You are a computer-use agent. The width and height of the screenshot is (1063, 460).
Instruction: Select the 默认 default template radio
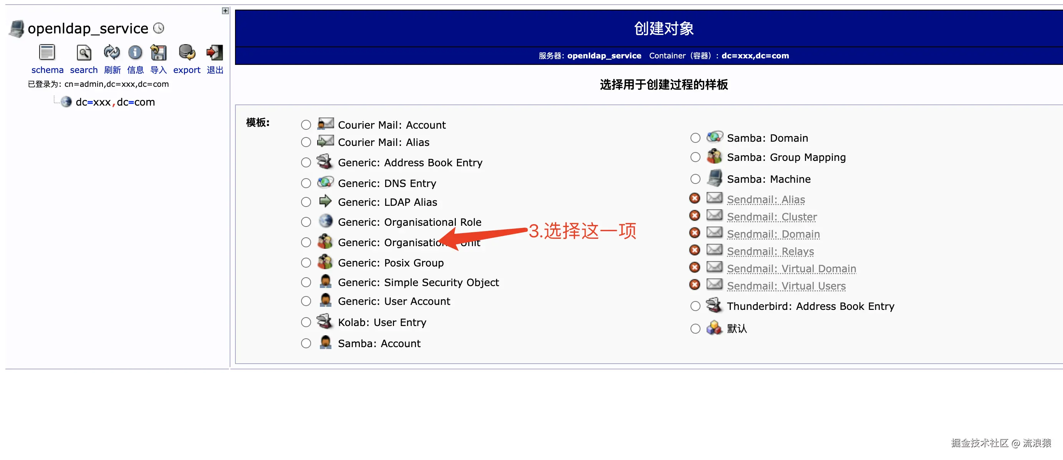695,328
